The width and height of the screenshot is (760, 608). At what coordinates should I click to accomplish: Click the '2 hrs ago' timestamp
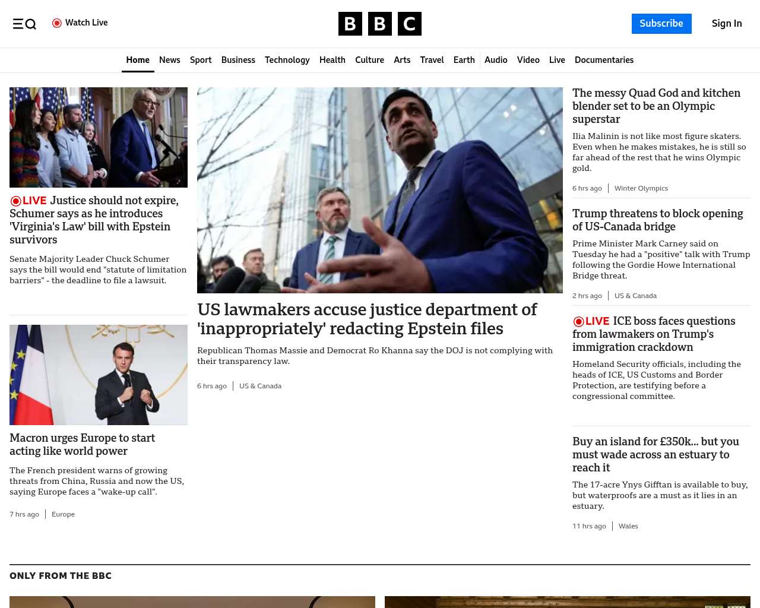pyautogui.click(x=587, y=296)
